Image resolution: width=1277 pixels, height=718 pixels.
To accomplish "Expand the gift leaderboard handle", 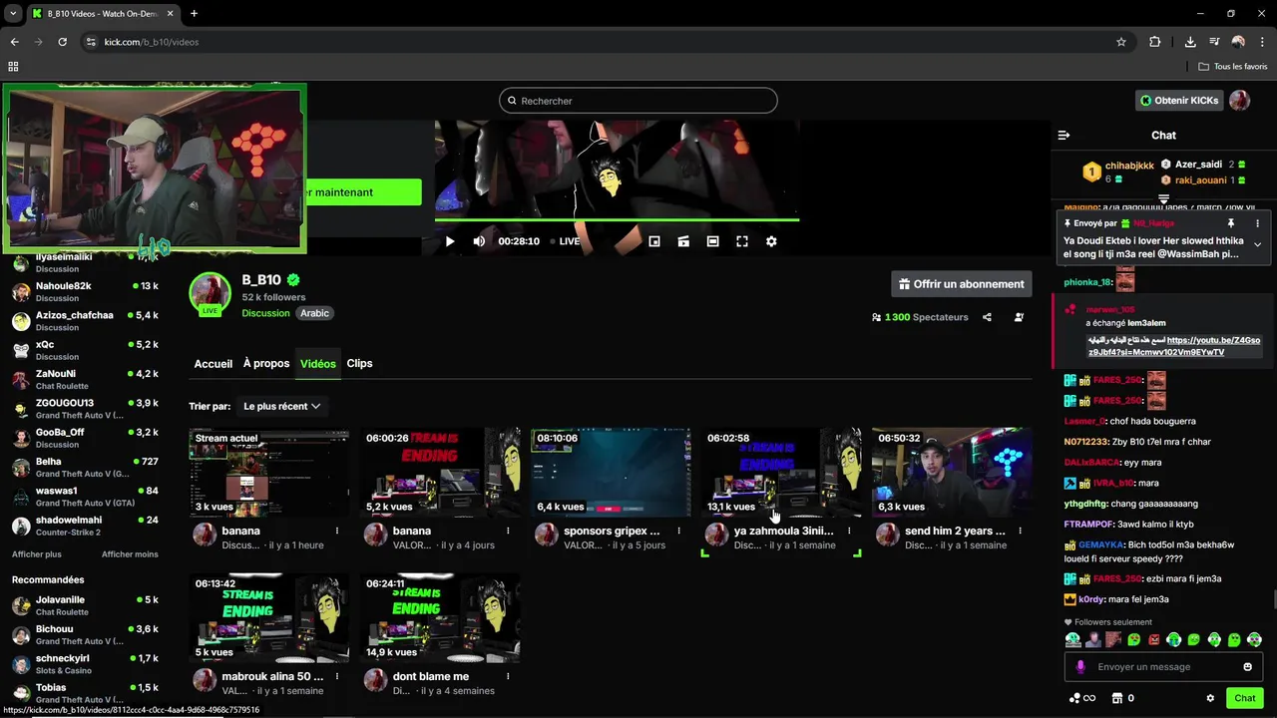I will (1163, 199).
